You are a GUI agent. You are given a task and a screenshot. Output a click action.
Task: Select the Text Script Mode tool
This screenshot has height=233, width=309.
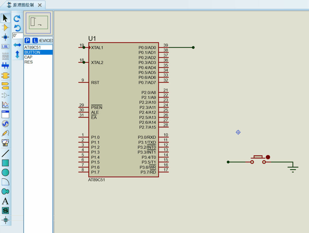point(5,56)
